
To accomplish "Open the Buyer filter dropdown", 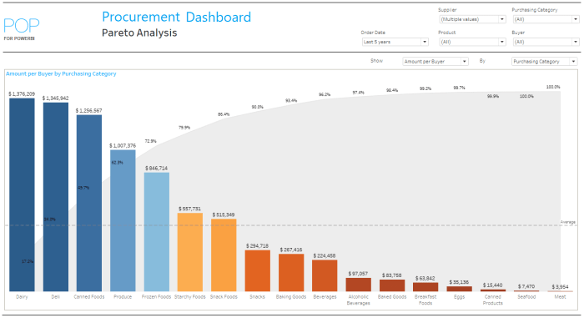I will coord(546,42).
